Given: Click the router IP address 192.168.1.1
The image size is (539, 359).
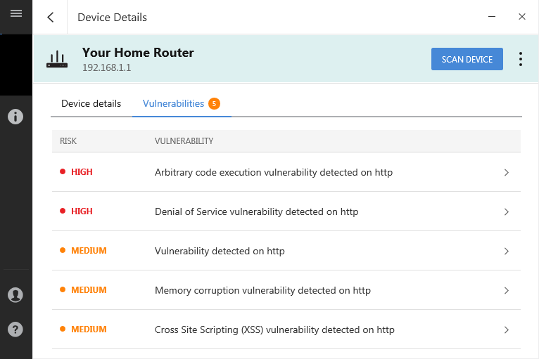Looking at the screenshot, I should pyautogui.click(x=106, y=67).
